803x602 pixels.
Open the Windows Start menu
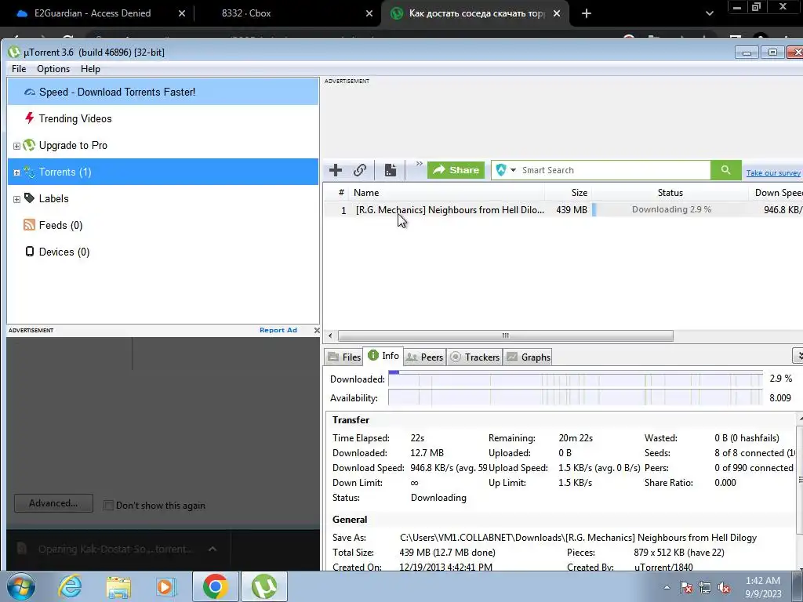pyautogui.click(x=20, y=586)
